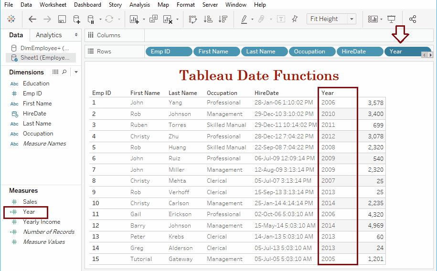Open the File menu

tap(9, 5)
